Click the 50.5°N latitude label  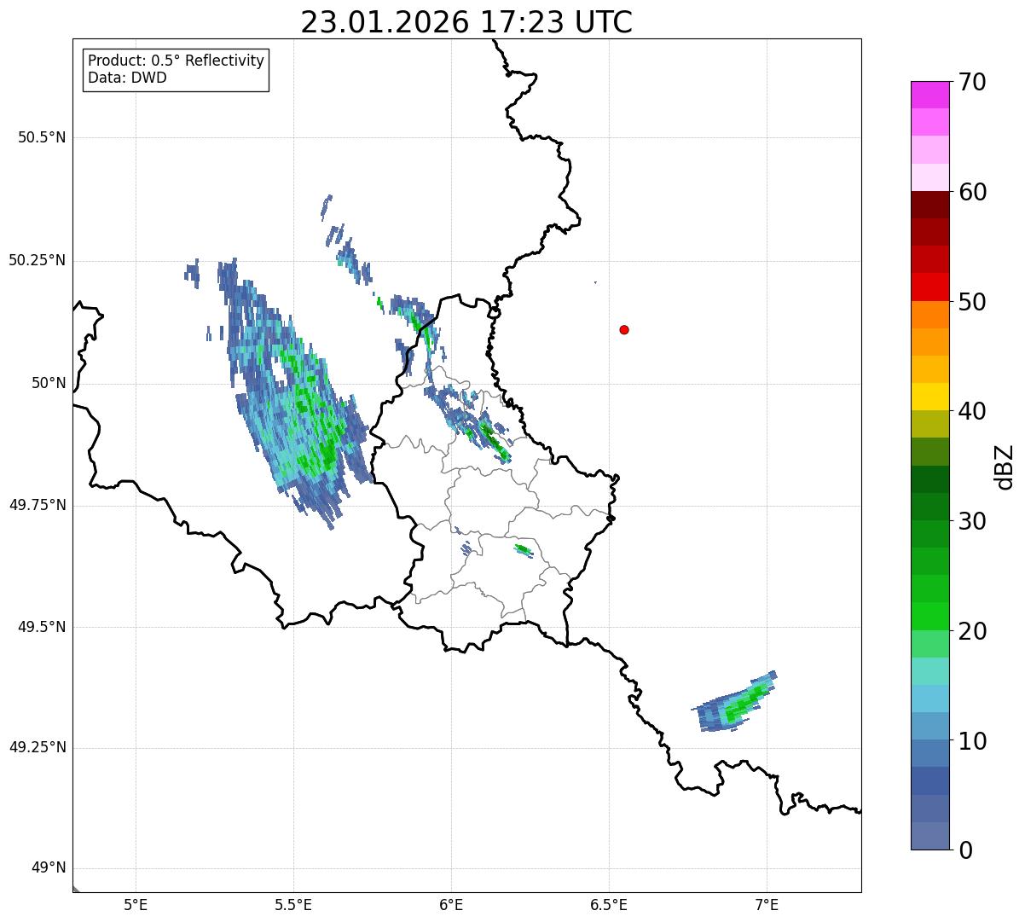pos(42,137)
